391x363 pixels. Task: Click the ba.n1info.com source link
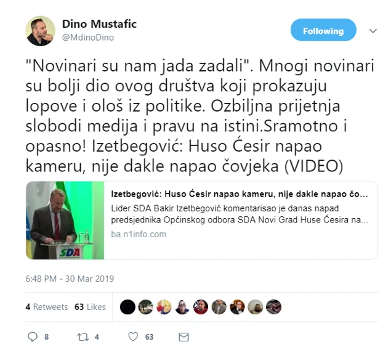click(139, 234)
